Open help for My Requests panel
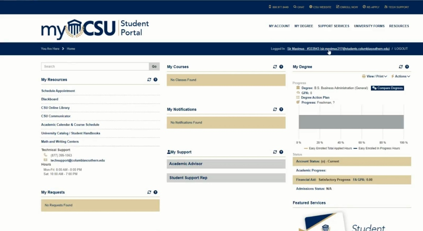 pyautogui.click(x=155, y=192)
